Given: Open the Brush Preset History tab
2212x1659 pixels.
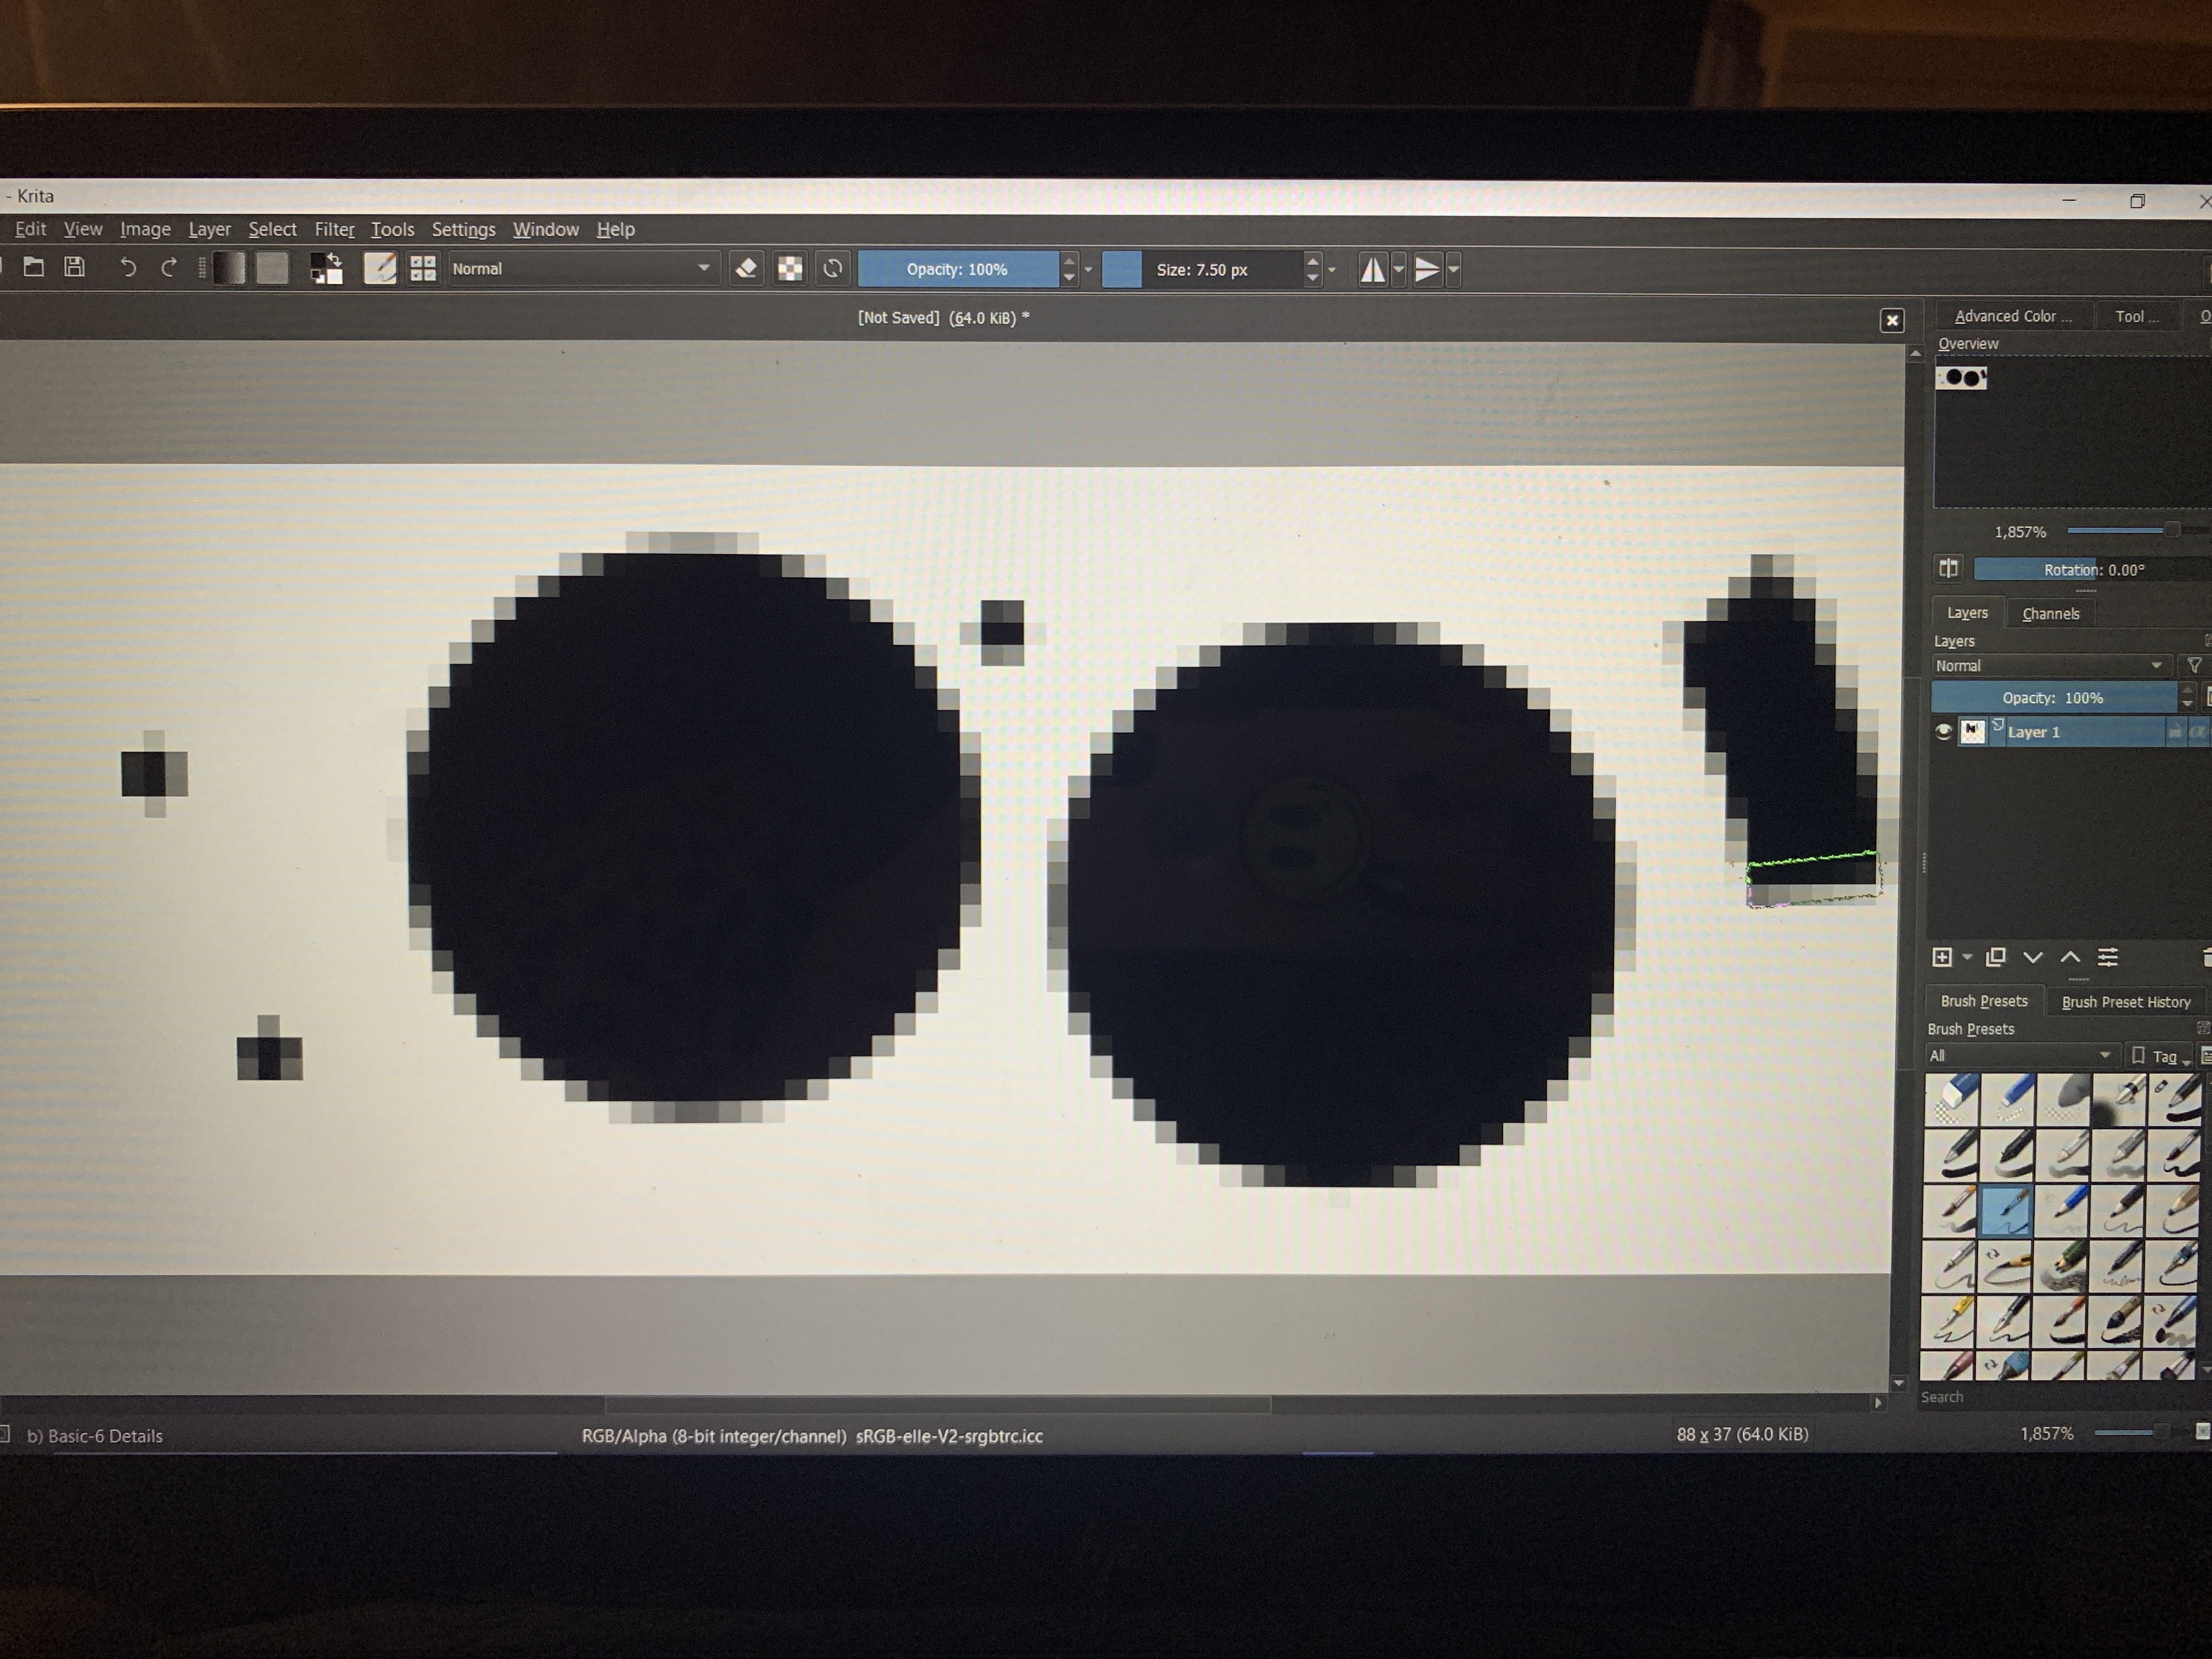Looking at the screenshot, I should (x=2125, y=1001).
